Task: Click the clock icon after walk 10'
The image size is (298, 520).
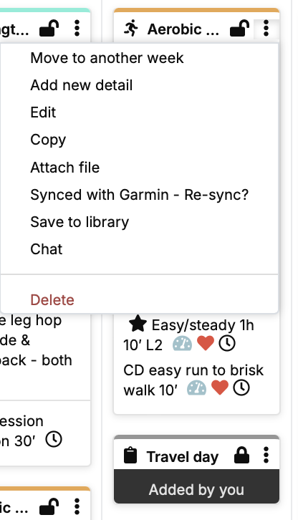Action: click(241, 387)
